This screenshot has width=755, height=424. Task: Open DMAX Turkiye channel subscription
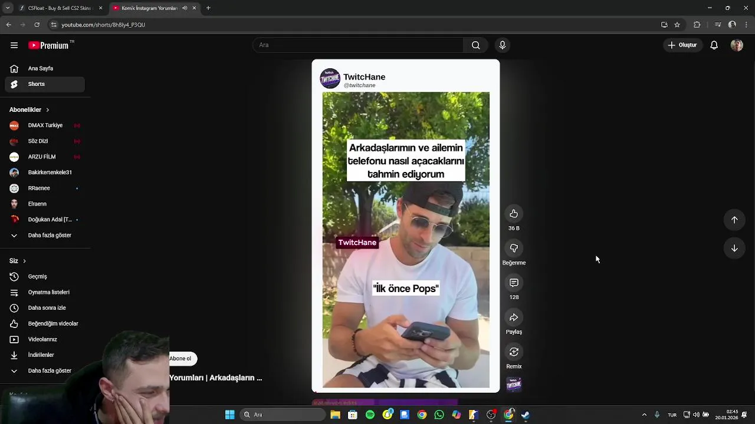pyautogui.click(x=45, y=125)
